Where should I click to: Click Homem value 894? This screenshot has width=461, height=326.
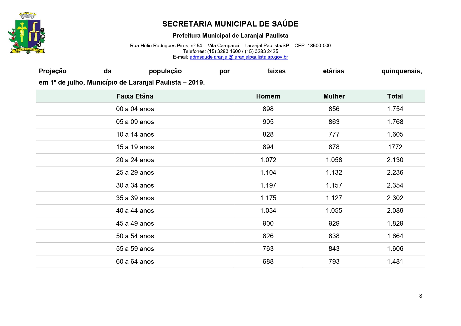coord(268,147)
